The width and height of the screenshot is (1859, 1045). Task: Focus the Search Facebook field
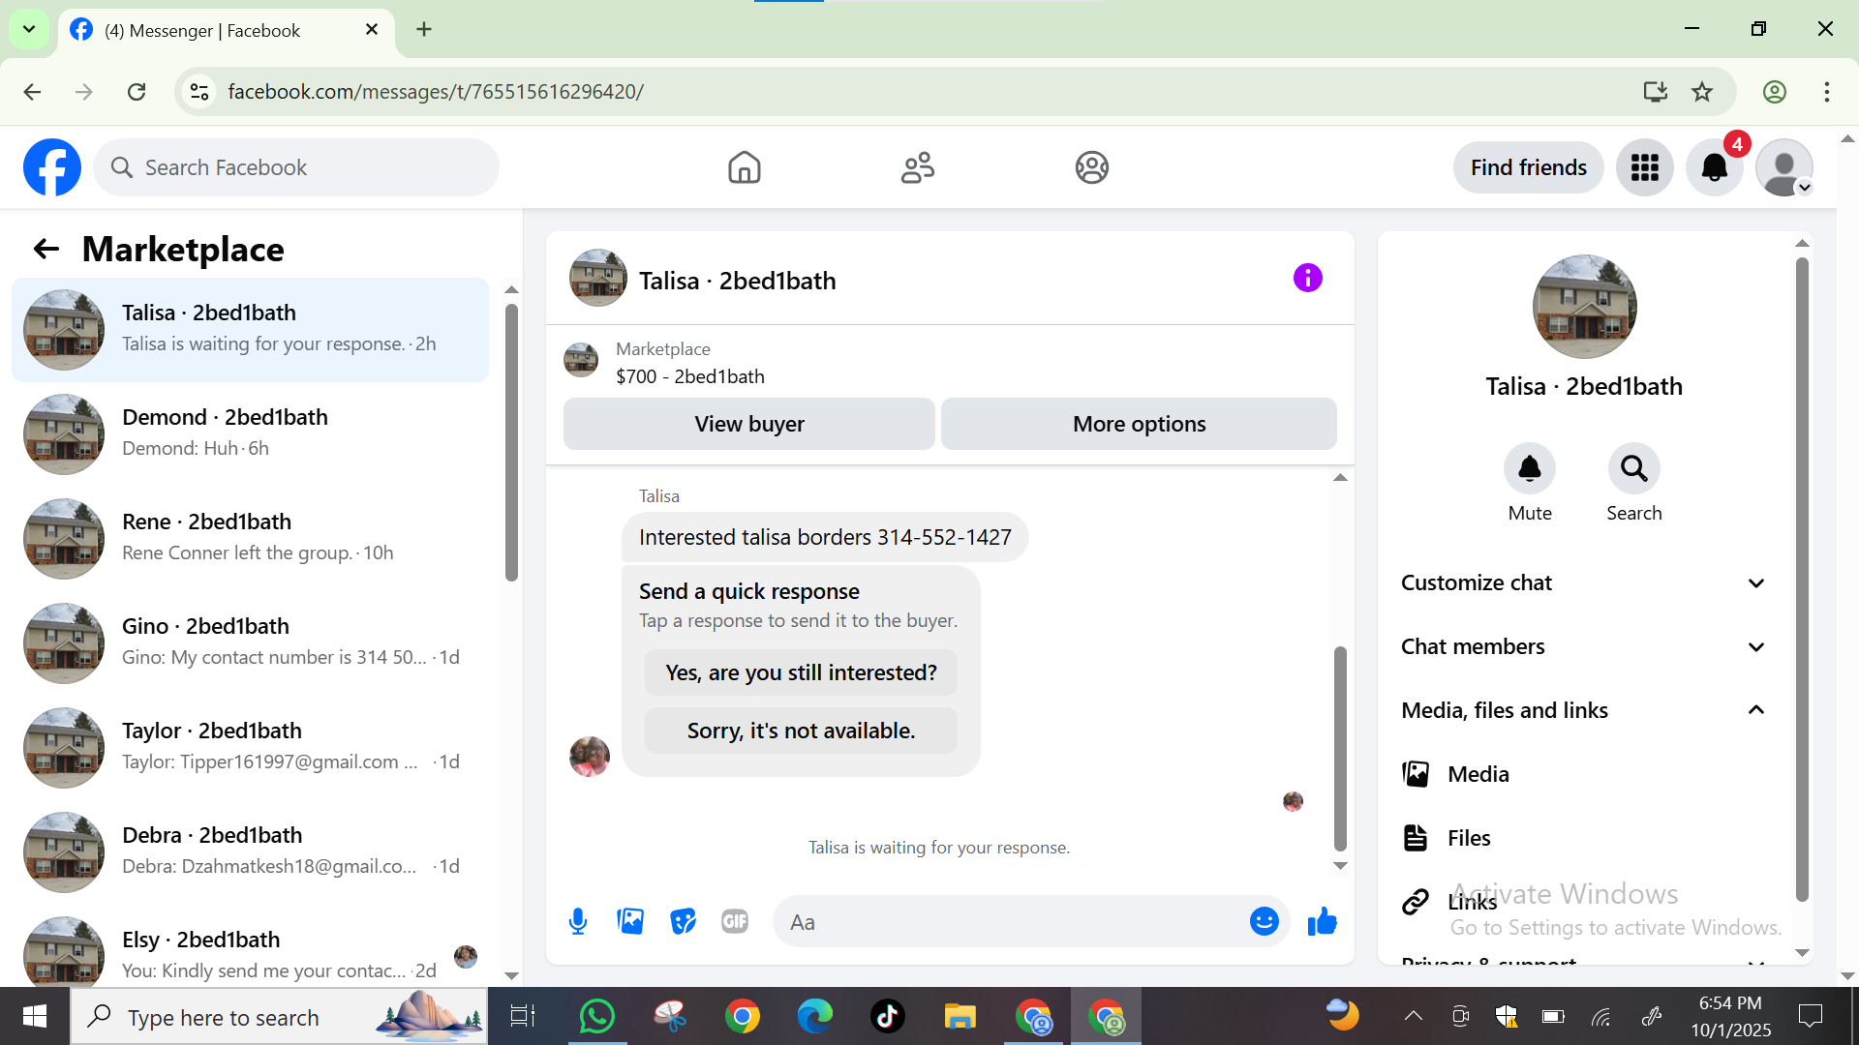point(296,167)
